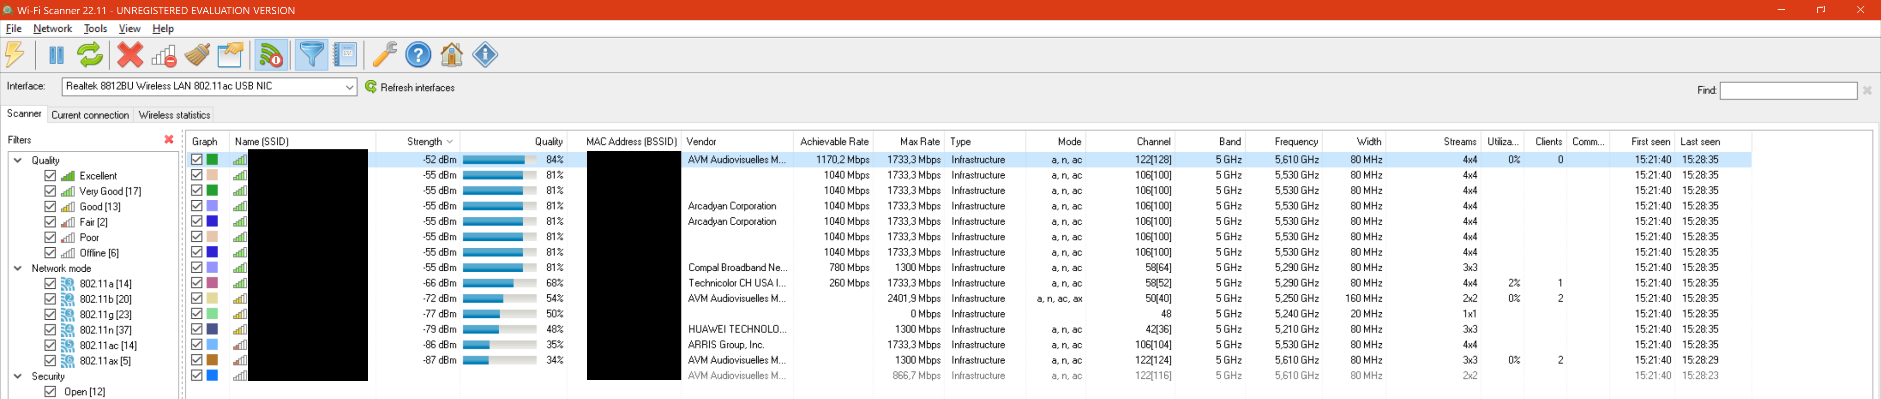Sort by the Quality column header
This screenshot has height=399, width=1881.
[x=514, y=141]
